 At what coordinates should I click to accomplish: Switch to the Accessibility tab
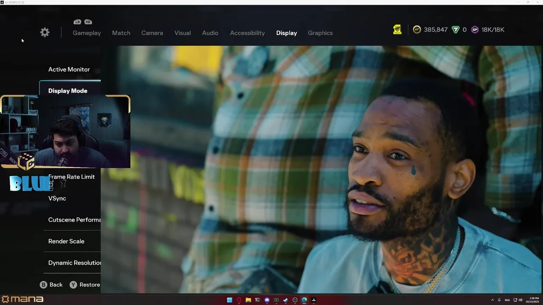[247, 33]
